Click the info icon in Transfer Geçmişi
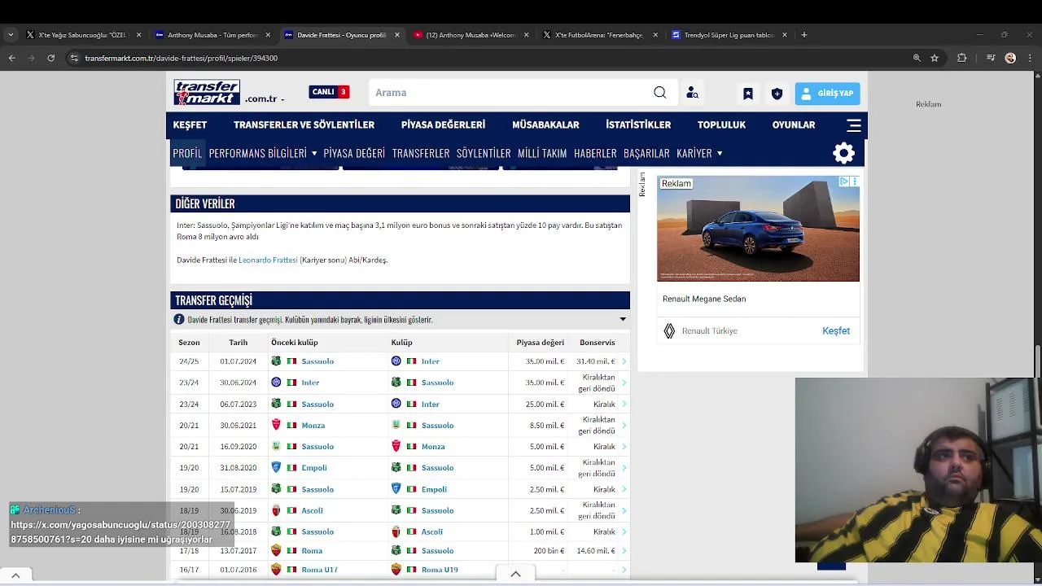Screen dimensions: 1042x586 pos(179,320)
